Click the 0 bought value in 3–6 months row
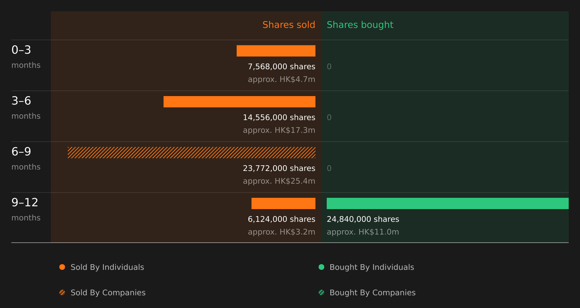The image size is (580, 308). point(329,118)
